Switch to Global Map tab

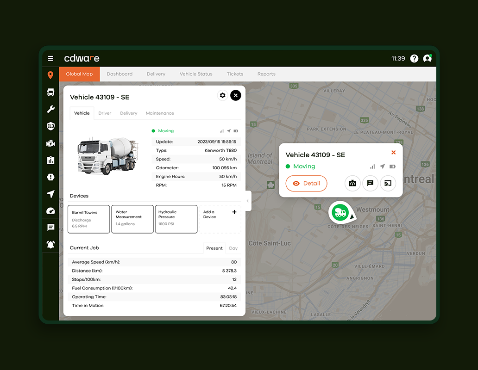[79, 74]
